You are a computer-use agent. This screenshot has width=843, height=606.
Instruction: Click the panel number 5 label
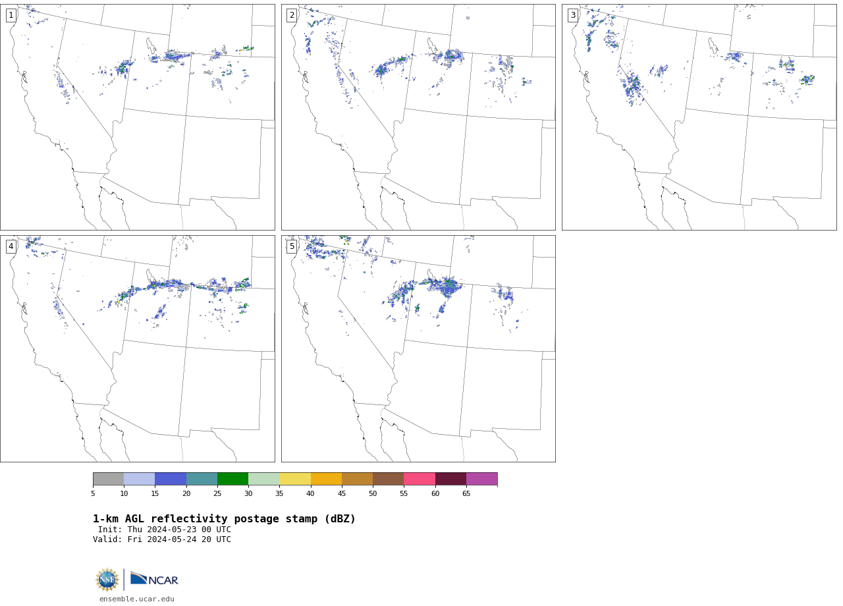[x=292, y=246]
